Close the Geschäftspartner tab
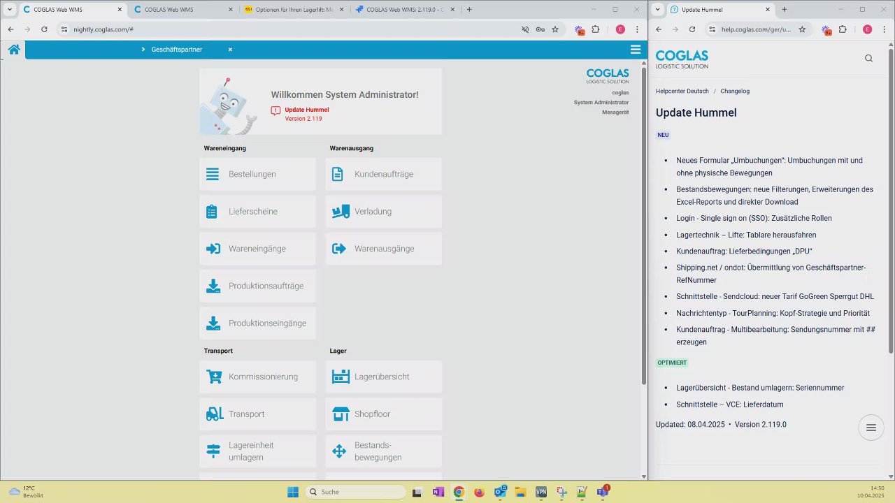895x503 pixels. 230,50
